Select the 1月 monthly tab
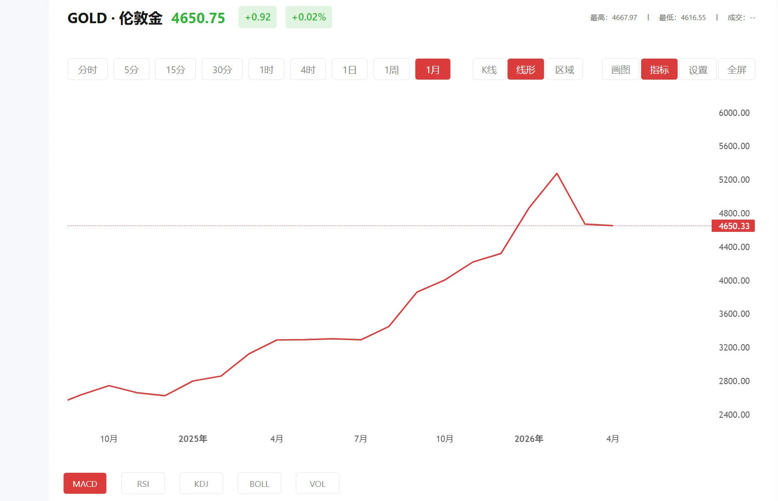 click(433, 69)
